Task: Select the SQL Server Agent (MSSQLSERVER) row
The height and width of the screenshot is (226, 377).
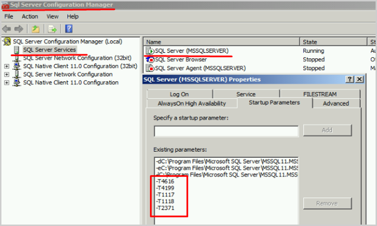Action: tap(260, 68)
